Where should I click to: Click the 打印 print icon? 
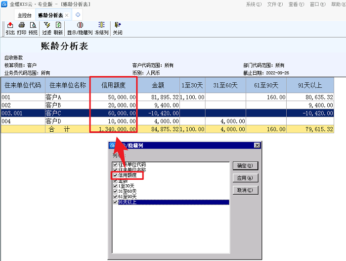pos(21,28)
